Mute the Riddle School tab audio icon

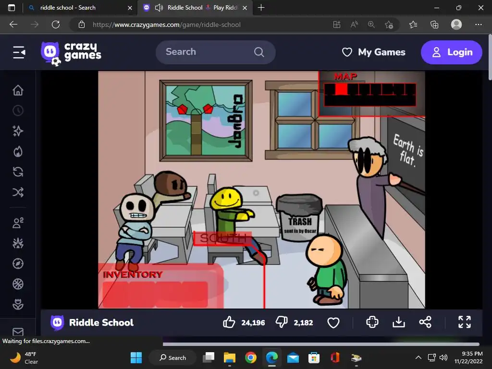pos(159,8)
